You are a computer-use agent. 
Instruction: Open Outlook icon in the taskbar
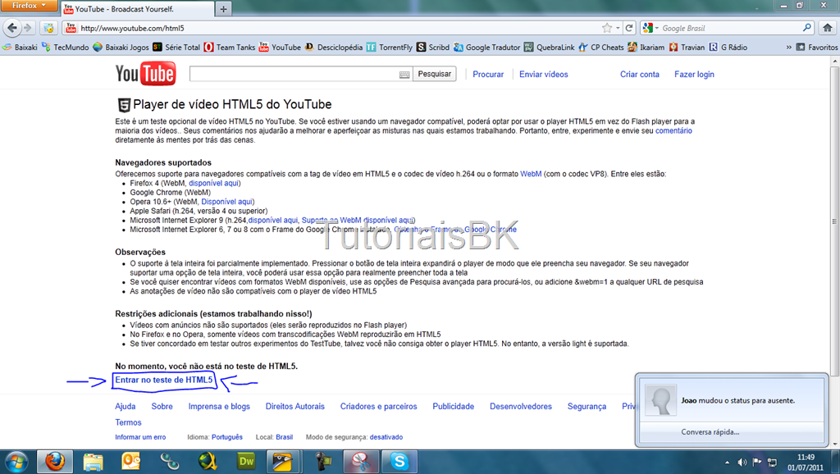130,462
